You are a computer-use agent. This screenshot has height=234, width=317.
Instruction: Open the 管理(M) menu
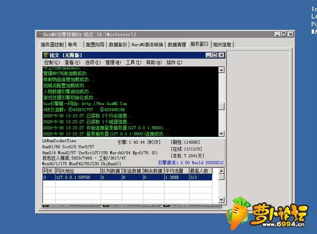click(x=113, y=62)
